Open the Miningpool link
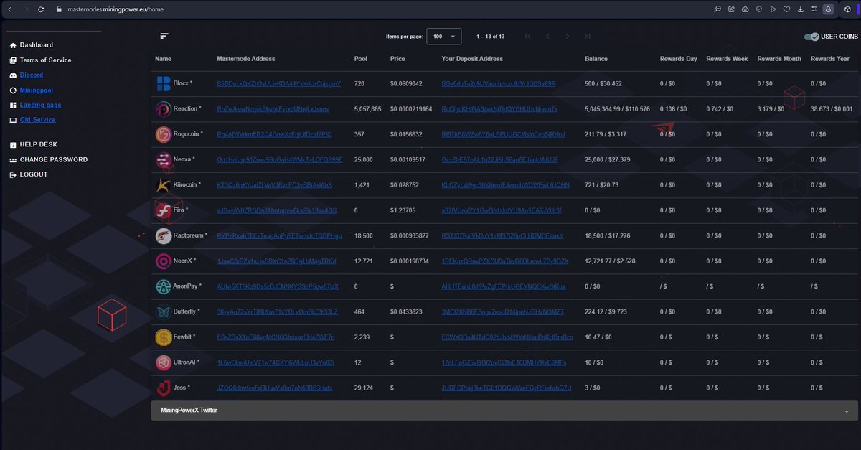The image size is (861, 450). (x=37, y=90)
